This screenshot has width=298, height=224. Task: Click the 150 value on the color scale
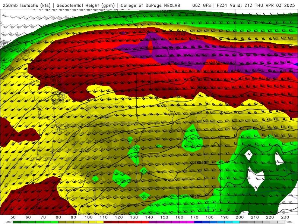[x=164, y=217]
